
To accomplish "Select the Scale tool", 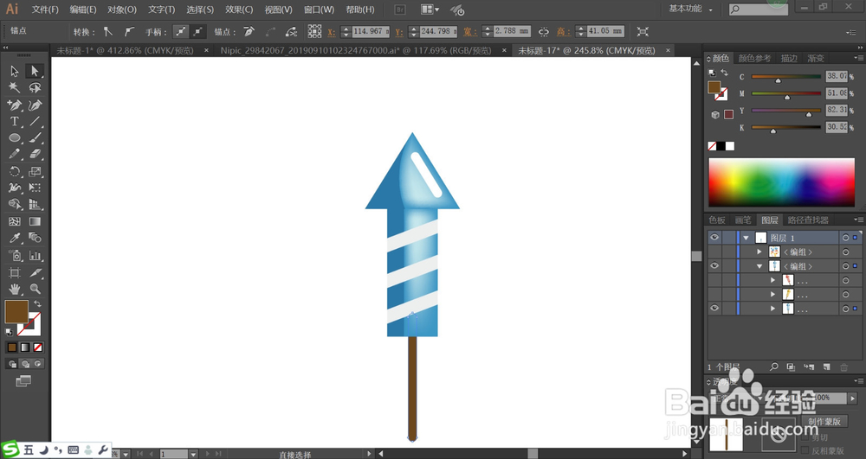I will 35,171.
